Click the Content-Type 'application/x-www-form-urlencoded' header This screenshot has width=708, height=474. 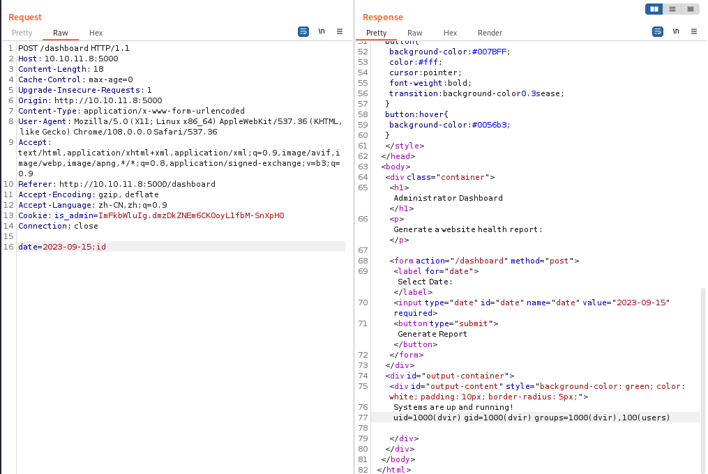point(131,111)
